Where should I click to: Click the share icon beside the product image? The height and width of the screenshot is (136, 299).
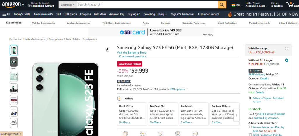[107, 50]
